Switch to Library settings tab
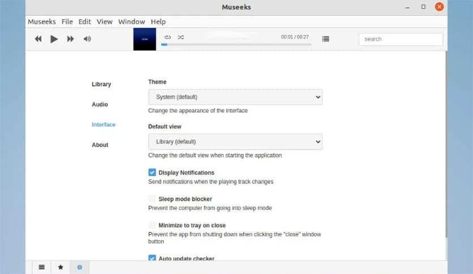The image size is (473, 274). [x=101, y=84]
